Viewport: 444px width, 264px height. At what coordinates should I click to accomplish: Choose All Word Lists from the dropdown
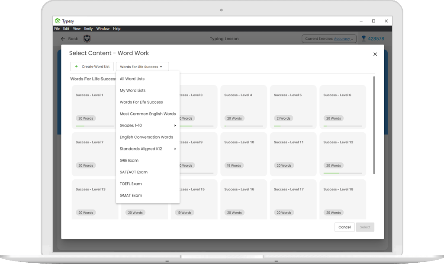[148, 79]
